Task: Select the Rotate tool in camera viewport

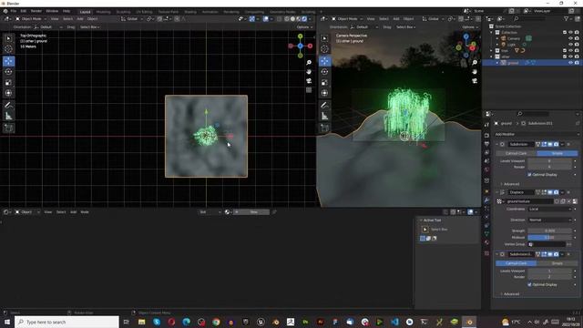Action: click(x=324, y=72)
